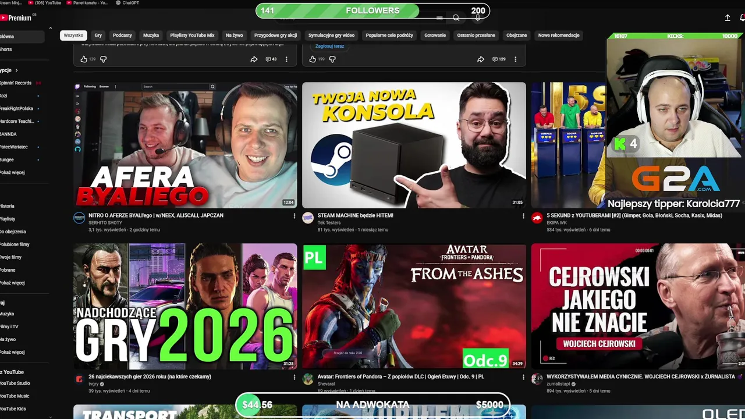This screenshot has width=745, height=419.
Task: Open options menu for 26 najciekawszych gier video
Action: (294, 377)
